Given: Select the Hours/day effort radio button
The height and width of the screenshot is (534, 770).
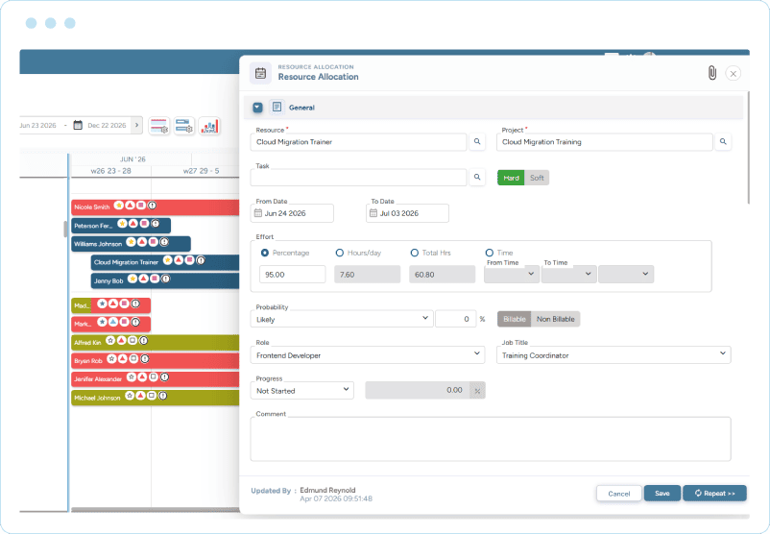Looking at the screenshot, I should tap(339, 253).
